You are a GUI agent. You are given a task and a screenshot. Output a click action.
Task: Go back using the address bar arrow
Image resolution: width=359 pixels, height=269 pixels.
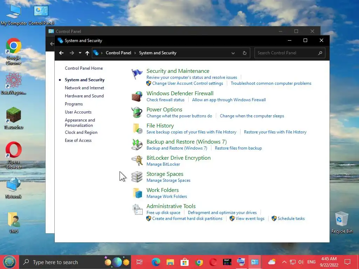pos(61,53)
